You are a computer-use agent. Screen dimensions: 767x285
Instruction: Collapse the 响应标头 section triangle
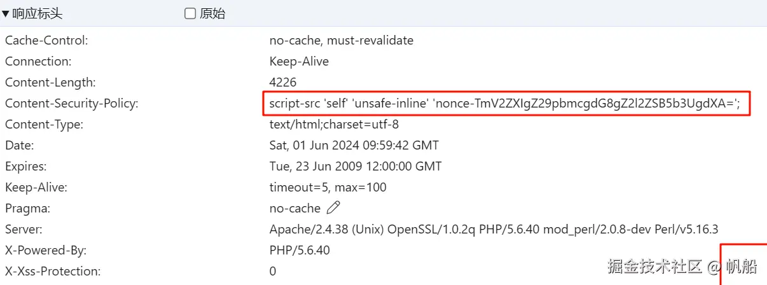pyautogui.click(x=6, y=13)
